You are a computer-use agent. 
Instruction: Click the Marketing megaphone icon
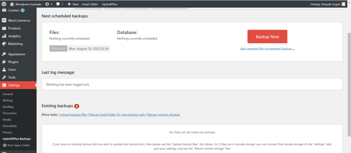coord(4,44)
